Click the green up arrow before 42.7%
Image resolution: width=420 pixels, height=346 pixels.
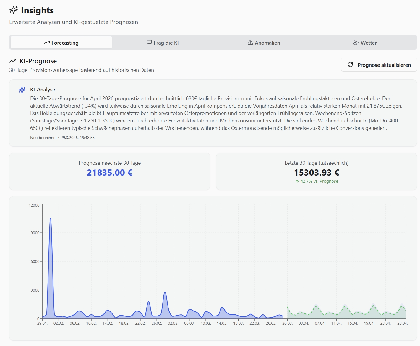(297, 181)
